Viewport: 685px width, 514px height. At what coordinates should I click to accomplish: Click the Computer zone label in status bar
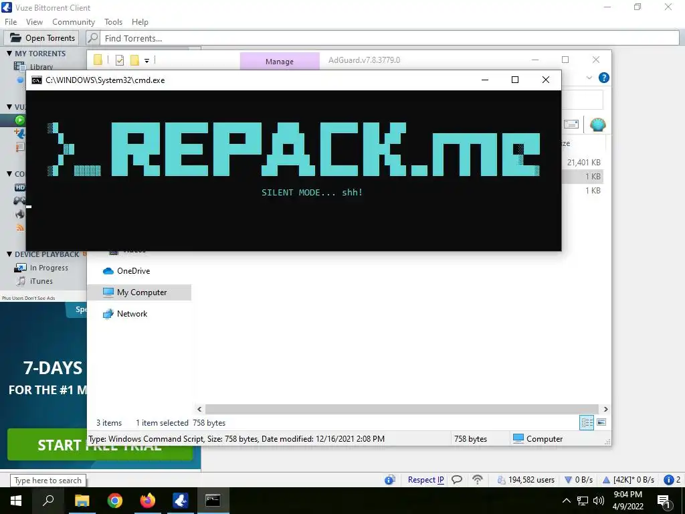click(x=545, y=439)
